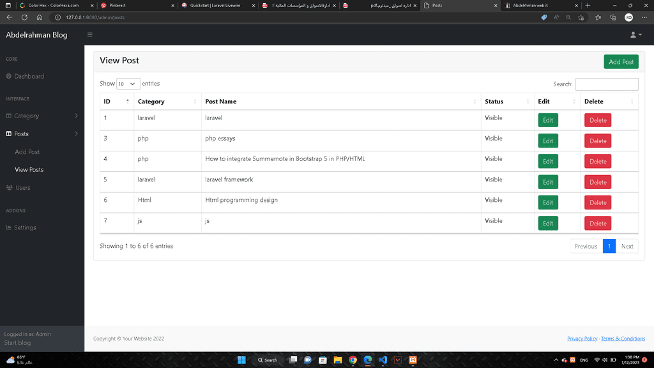Sort the table by Status column
Viewport: 654px width, 368px height.
pos(508,102)
